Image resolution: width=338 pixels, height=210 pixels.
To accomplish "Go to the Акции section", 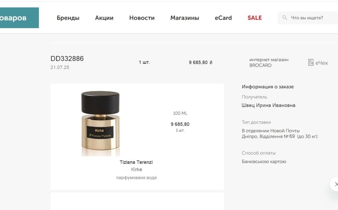I will [x=104, y=18].
